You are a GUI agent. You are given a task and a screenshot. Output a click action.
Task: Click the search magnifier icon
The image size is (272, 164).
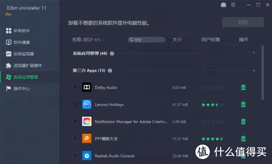coord(131,40)
